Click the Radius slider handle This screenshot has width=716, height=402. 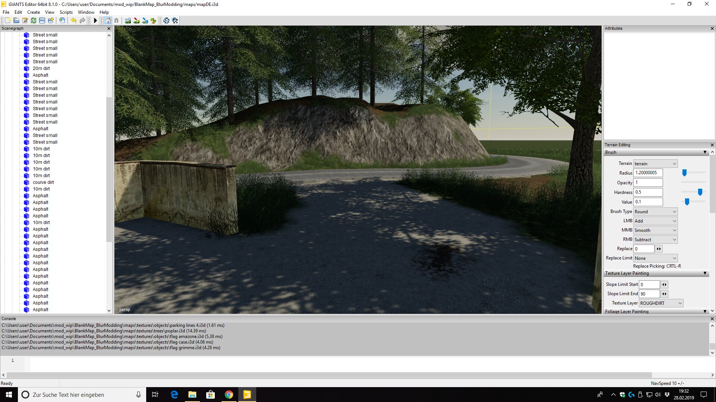pyautogui.click(x=684, y=173)
